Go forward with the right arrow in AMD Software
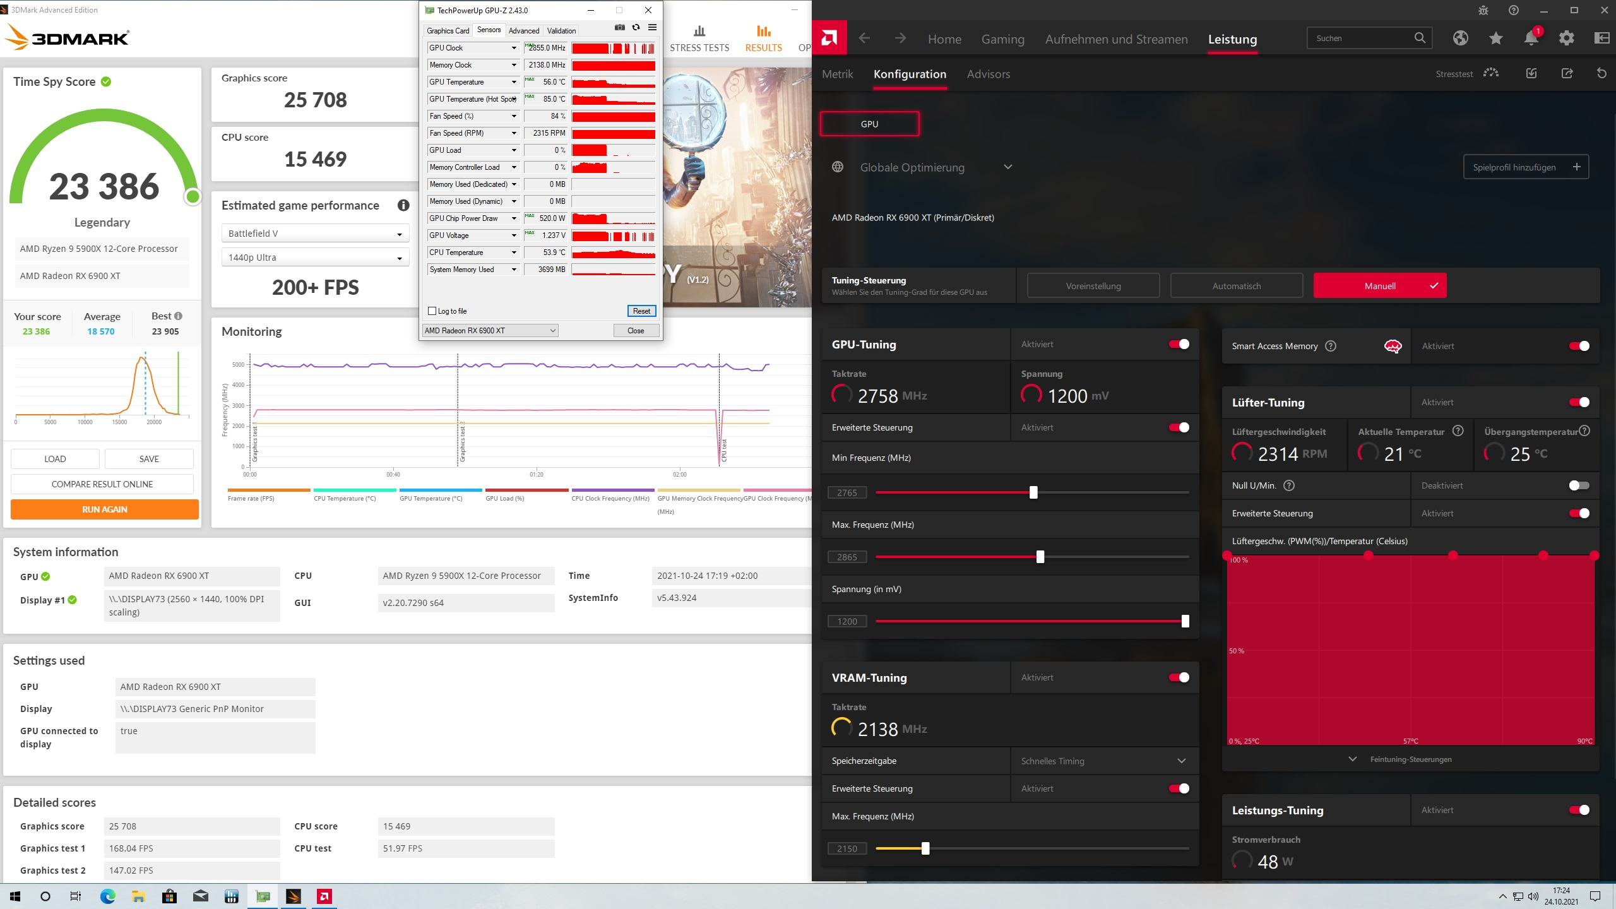This screenshot has width=1616, height=909. [900, 39]
